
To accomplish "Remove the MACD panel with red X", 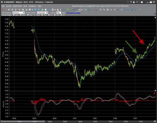I will click(x=154, y=93).
